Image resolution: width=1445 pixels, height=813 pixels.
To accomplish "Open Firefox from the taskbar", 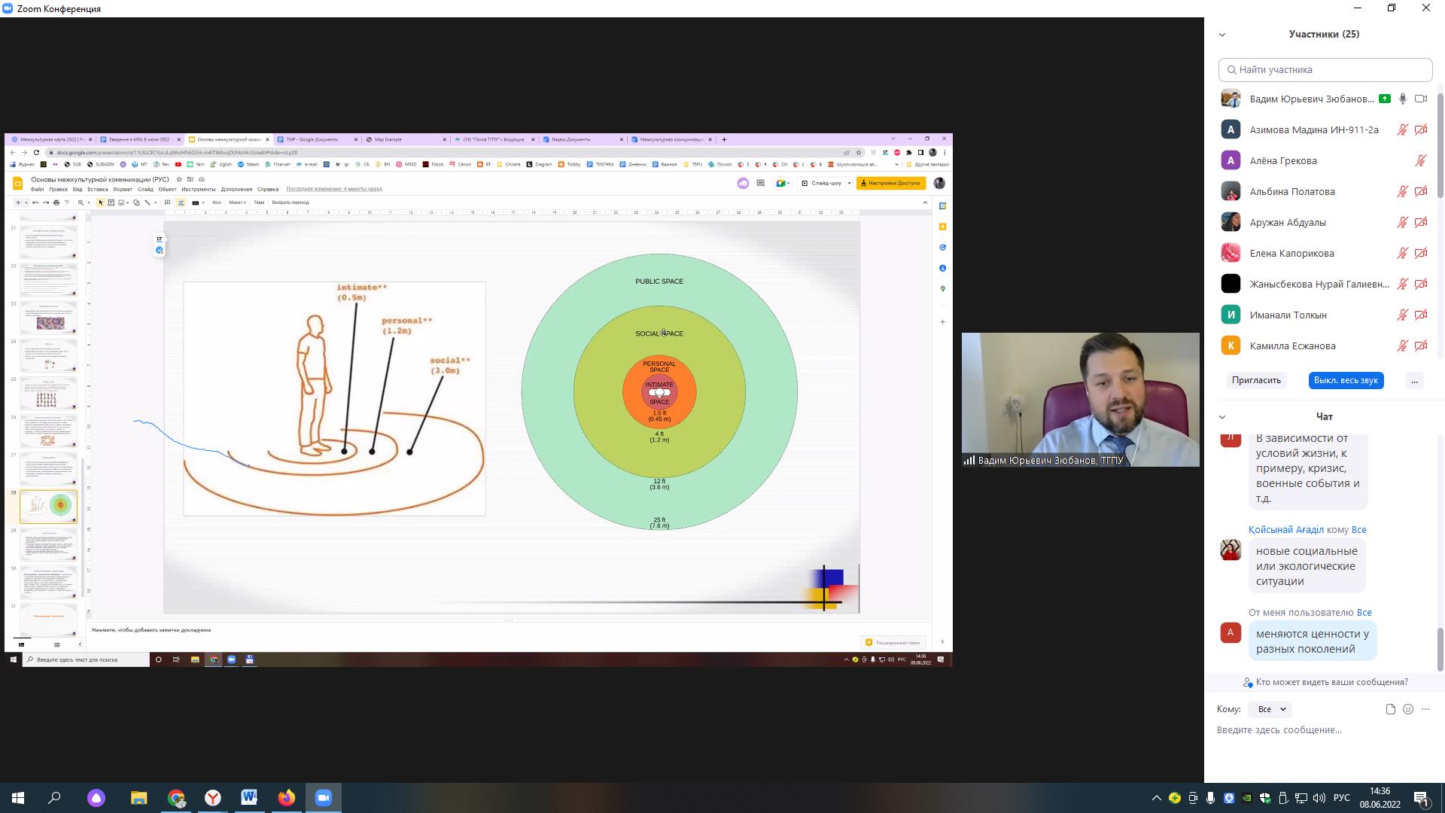I will click(x=287, y=798).
